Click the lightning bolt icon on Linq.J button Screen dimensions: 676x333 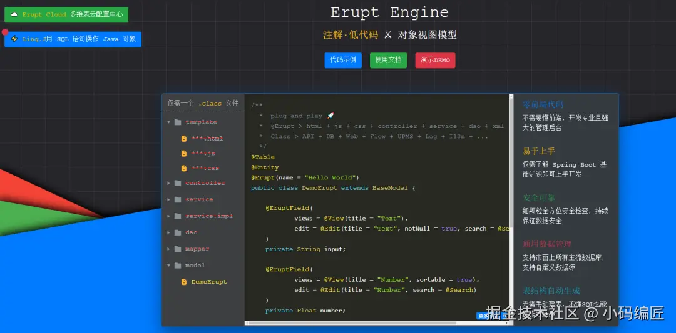point(14,39)
